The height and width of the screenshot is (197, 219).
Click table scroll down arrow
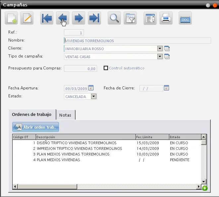[x=204, y=182]
